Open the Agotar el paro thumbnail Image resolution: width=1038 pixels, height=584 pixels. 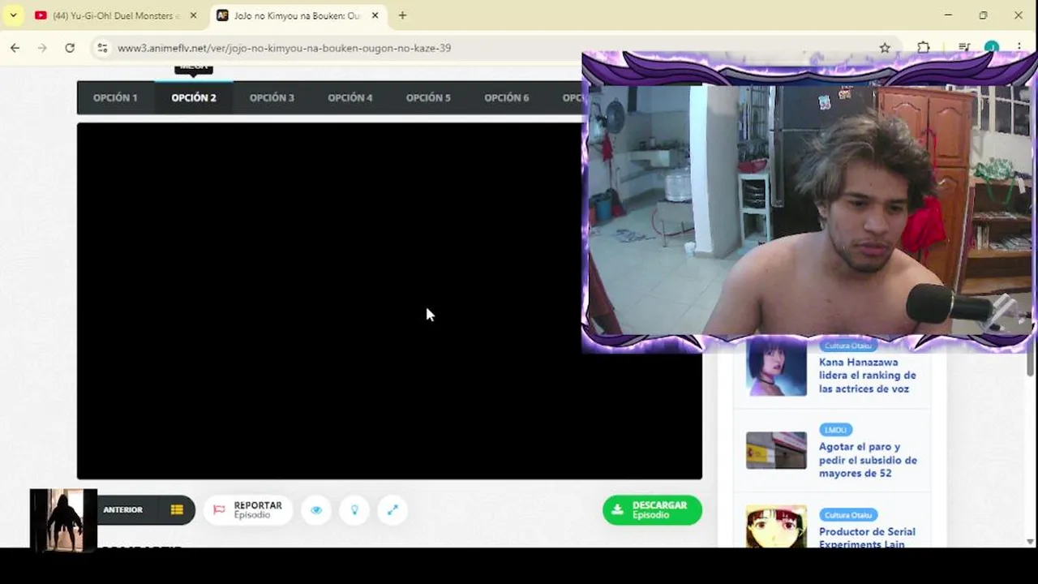pyautogui.click(x=776, y=450)
